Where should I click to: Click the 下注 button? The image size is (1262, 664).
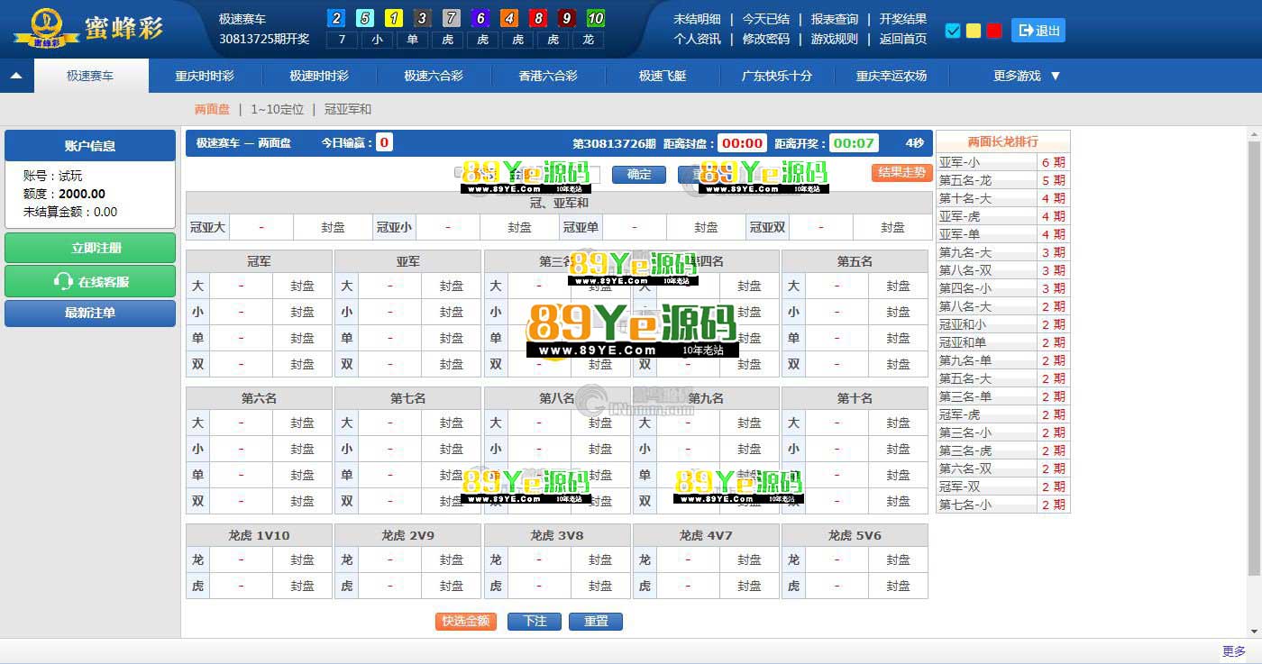[535, 621]
